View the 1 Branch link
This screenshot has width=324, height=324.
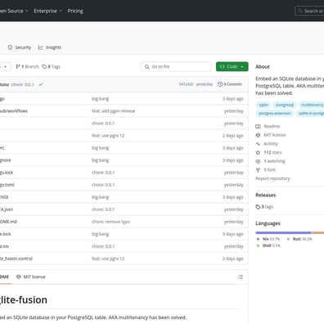tap(27, 66)
